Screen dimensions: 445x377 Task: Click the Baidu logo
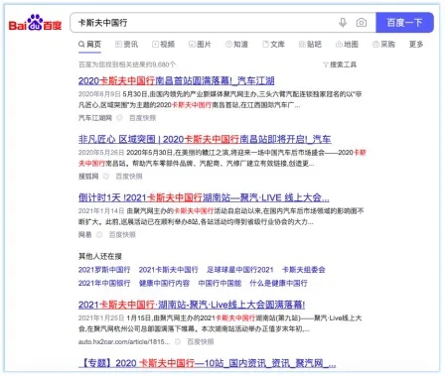35,23
